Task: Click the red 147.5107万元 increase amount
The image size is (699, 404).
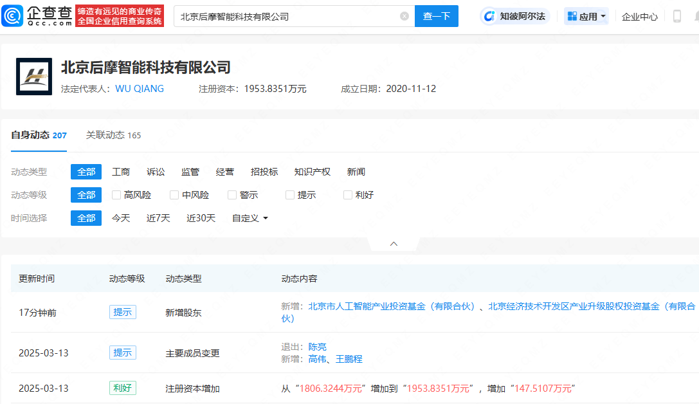Action: [543, 389]
